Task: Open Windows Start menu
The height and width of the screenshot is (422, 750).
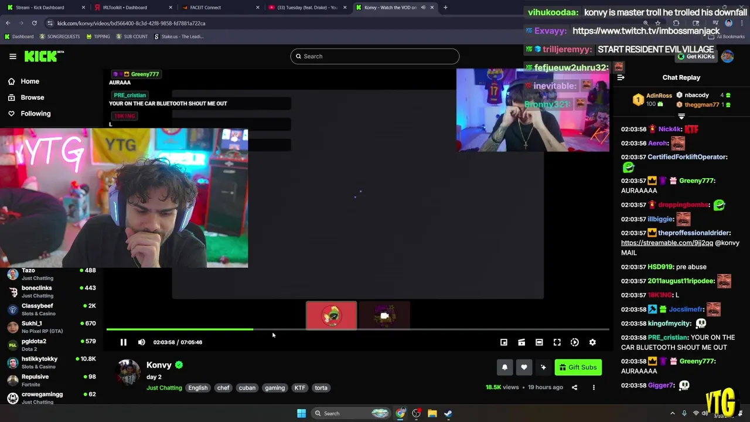Action: pyautogui.click(x=301, y=414)
